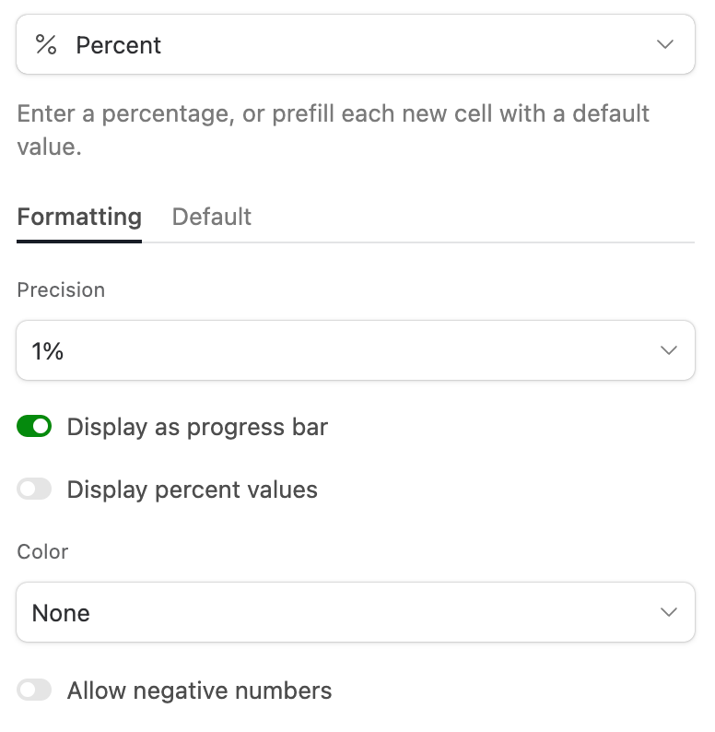Open the Color dropdown set to None
715x732 pixels.
(x=356, y=613)
